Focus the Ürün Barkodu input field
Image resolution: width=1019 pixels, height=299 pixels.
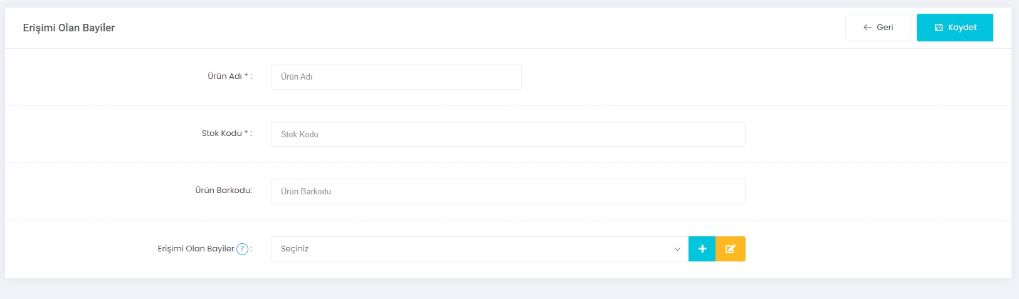click(508, 191)
